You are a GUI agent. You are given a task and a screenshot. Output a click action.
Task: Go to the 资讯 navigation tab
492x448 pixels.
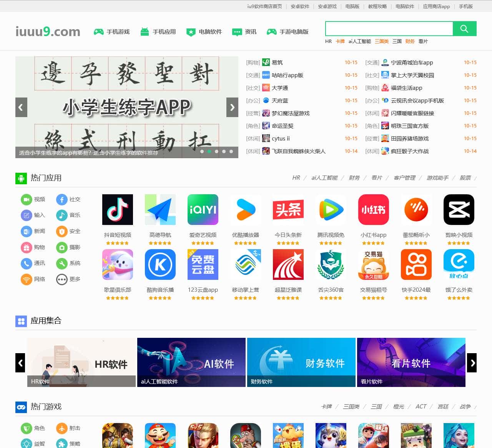pyautogui.click(x=244, y=32)
